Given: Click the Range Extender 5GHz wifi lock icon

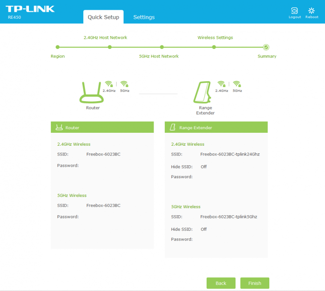Looking at the screenshot, I should pyautogui.click(x=237, y=84).
